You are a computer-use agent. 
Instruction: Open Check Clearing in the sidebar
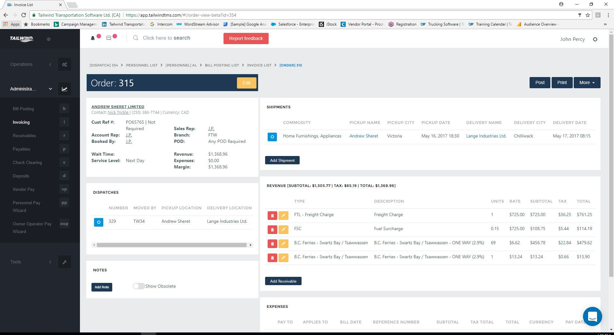[x=27, y=162]
